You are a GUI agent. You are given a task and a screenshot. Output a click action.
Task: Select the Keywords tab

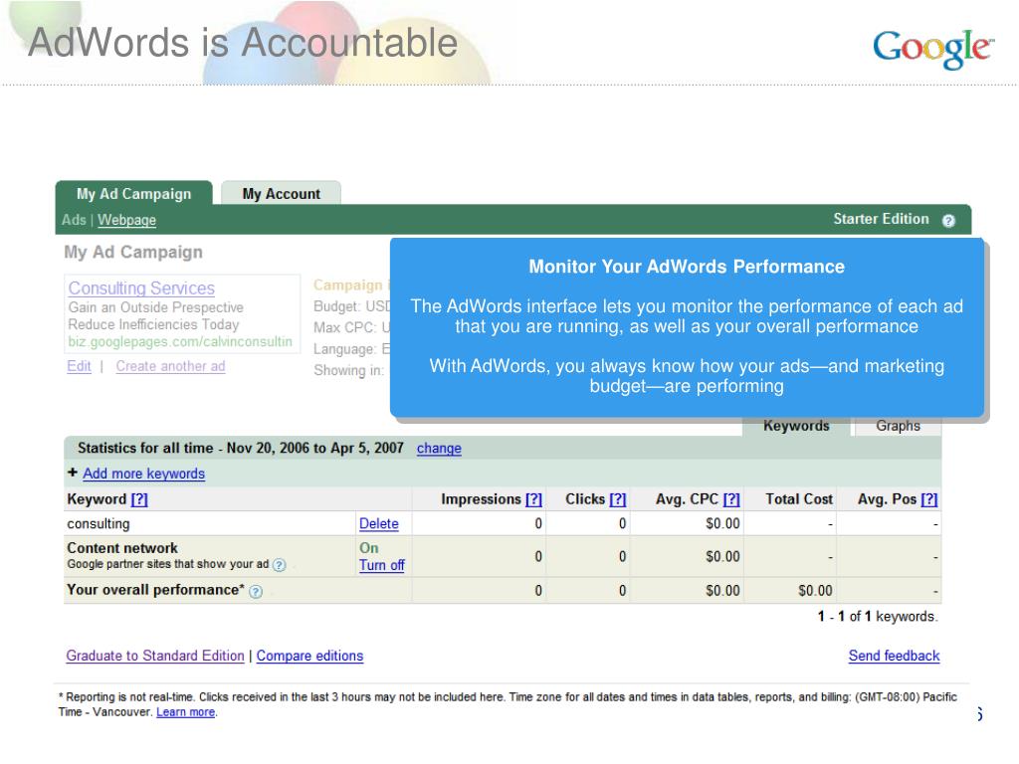point(796,426)
